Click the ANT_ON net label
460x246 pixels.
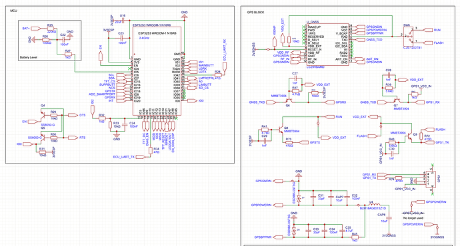pos(372,59)
